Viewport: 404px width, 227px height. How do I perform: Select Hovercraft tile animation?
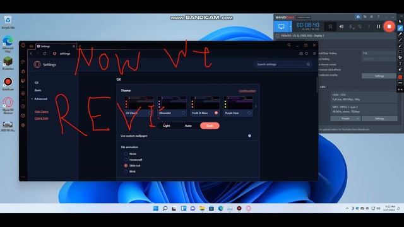coord(126,160)
